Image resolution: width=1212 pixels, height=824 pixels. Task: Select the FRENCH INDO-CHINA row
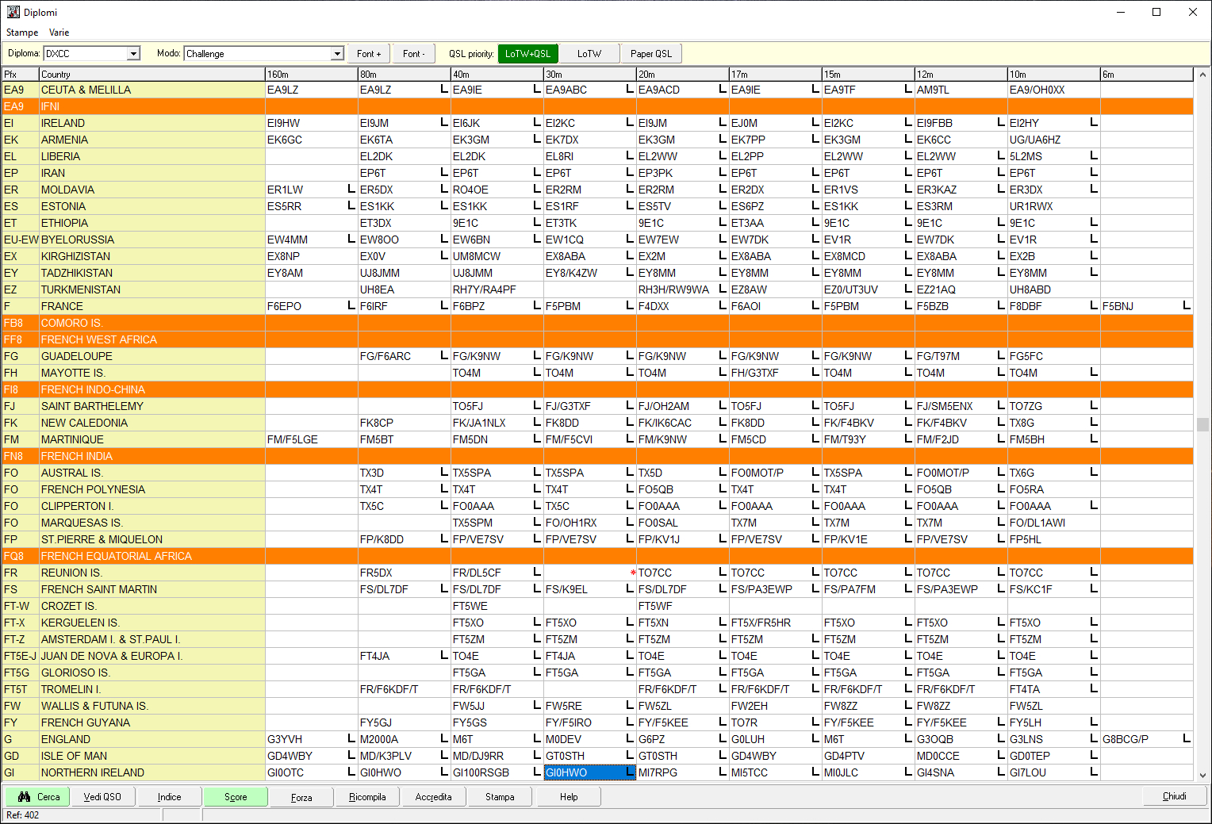click(597, 389)
